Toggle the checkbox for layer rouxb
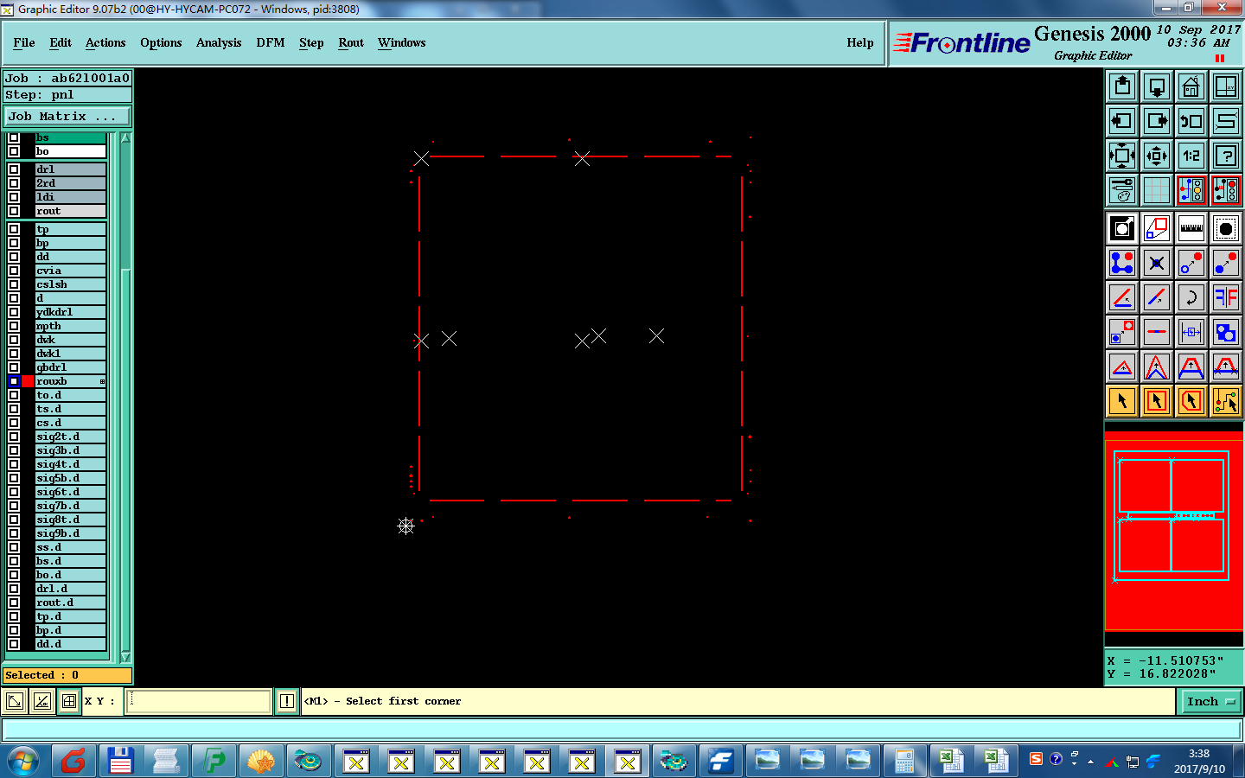 pos(14,381)
